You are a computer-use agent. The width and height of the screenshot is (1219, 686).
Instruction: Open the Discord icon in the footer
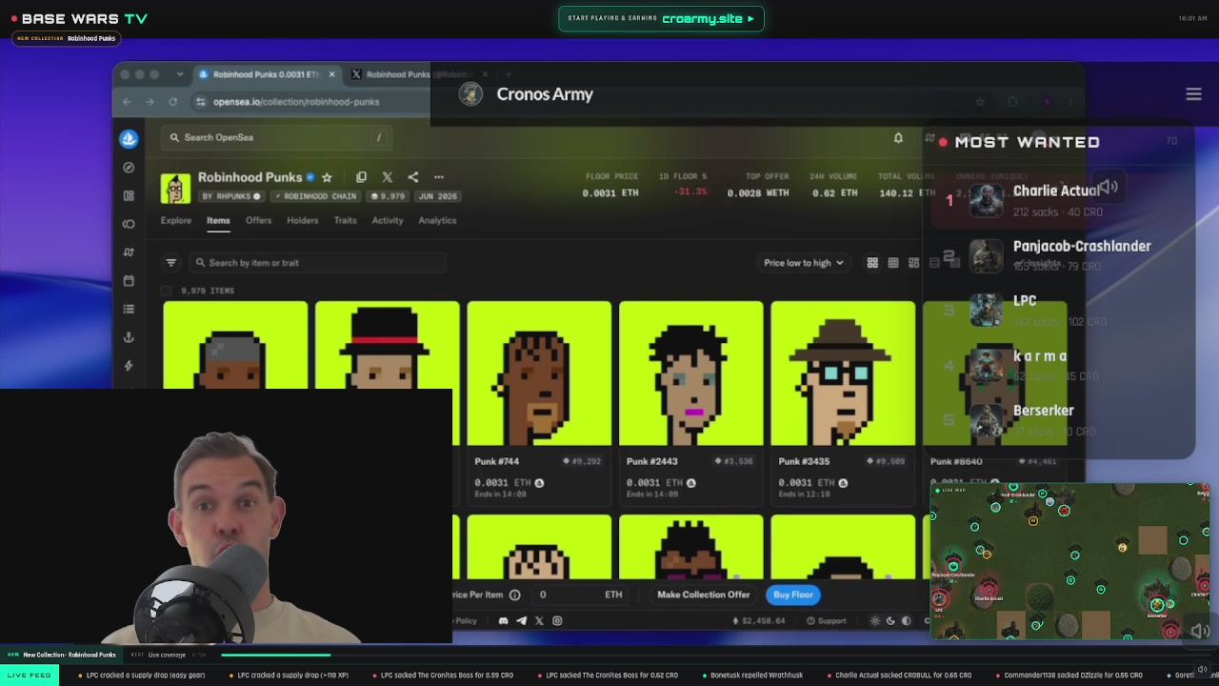[503, 621]
